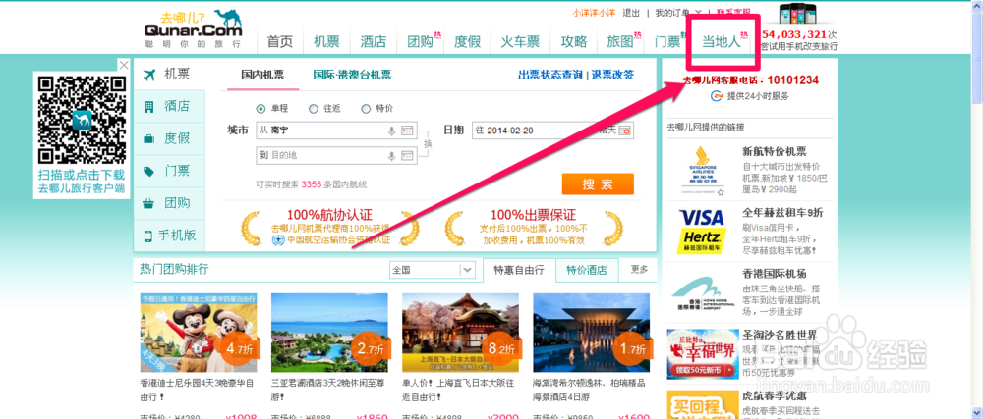Switch to the 特惠自由行 tab
The height and width of the screenshot is (419, 983).
click(519, 270)
